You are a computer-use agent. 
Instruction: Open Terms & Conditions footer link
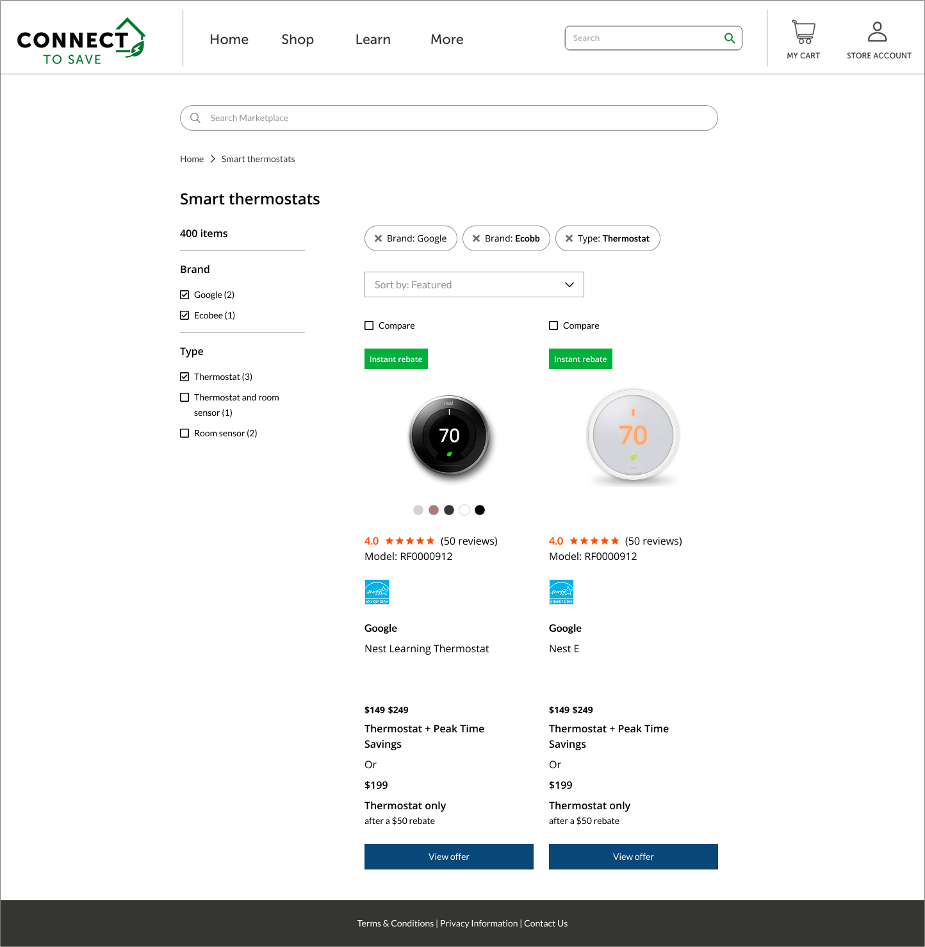(395, 923)
